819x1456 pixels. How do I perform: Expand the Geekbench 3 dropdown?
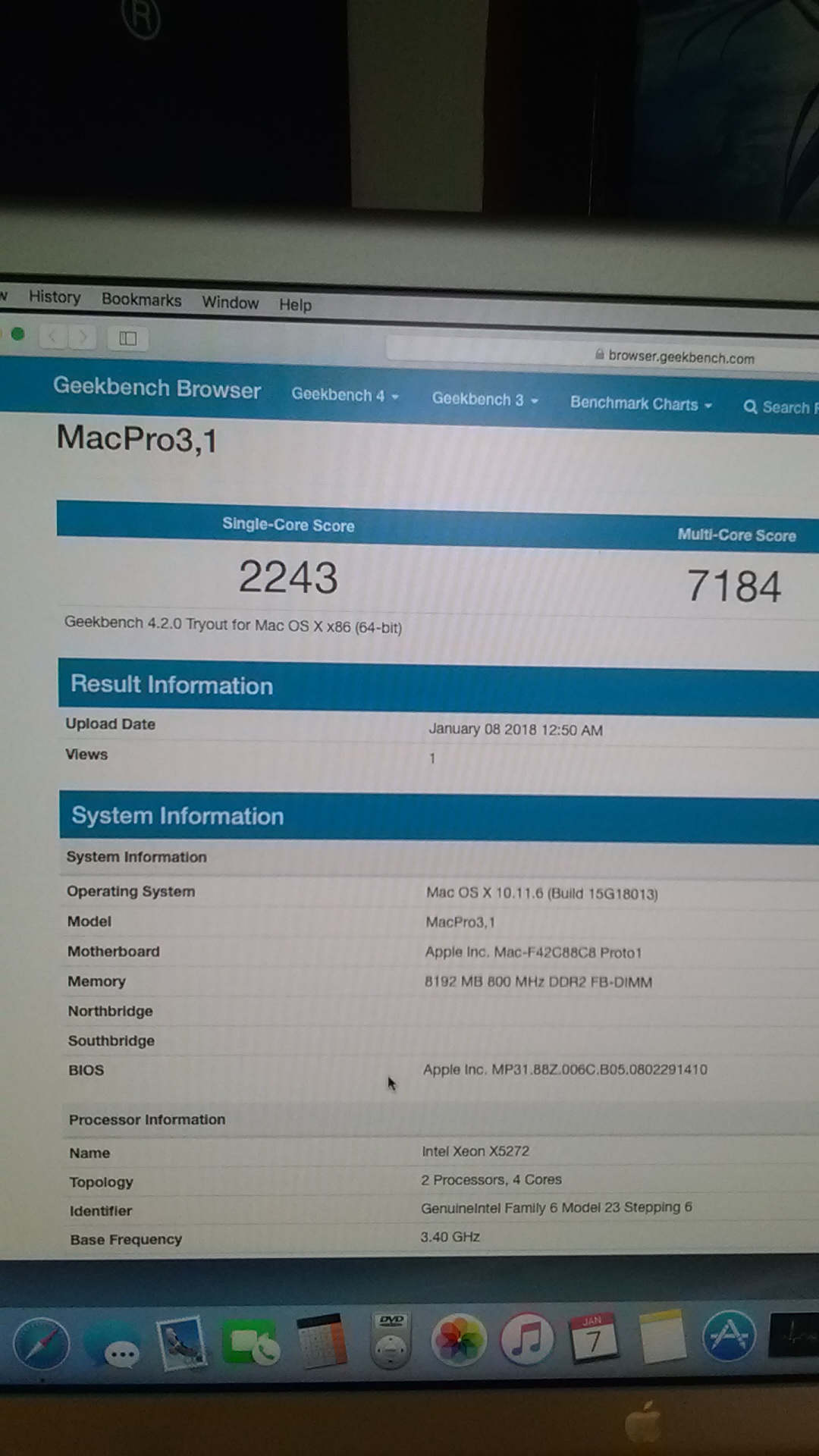click(485, 400)
